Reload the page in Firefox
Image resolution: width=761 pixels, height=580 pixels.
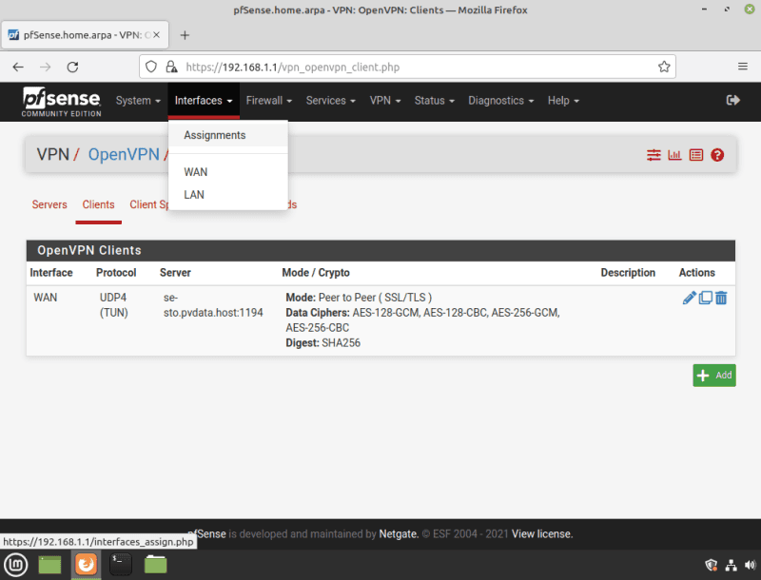[72, 67]
